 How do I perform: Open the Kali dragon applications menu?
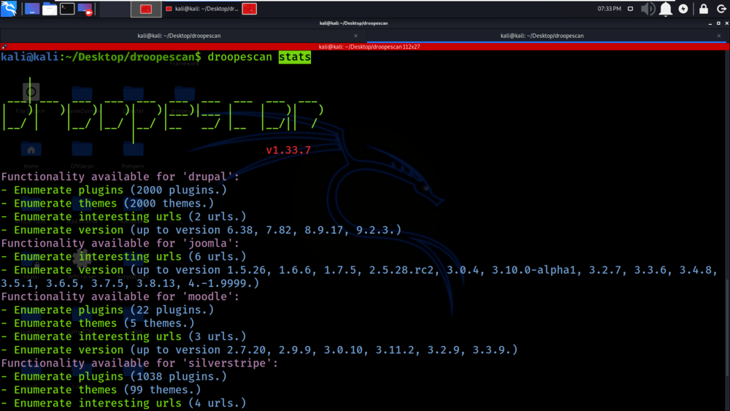tap(8, 8)
